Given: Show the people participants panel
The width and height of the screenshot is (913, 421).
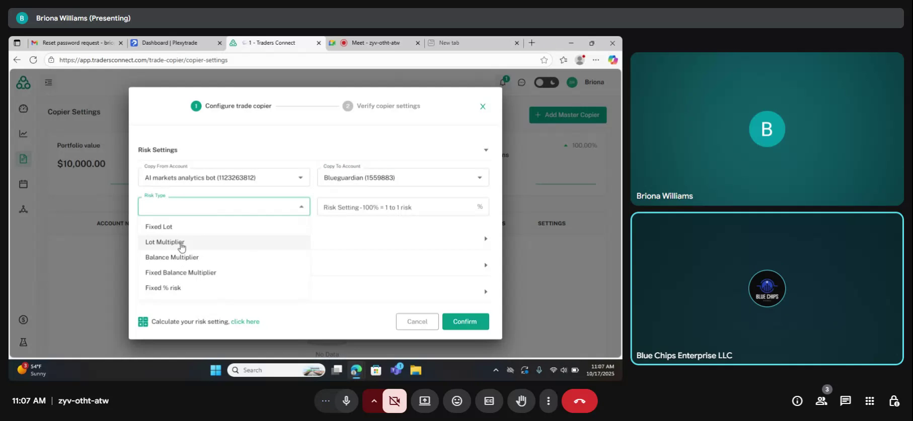Looking at the screenshot, I should [821, 401].
